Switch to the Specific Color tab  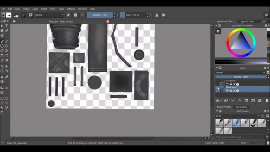pos(248,22)
